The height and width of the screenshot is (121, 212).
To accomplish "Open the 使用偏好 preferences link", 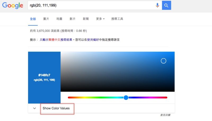I will tap(93, 40).
